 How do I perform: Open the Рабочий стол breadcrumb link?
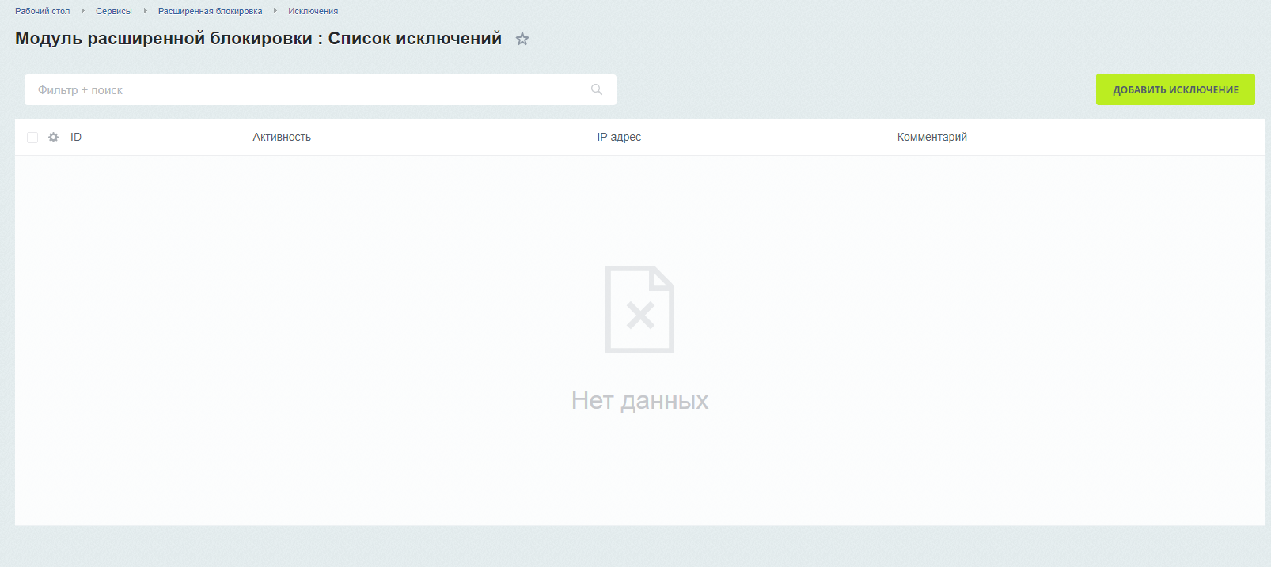tap(43, 11)
